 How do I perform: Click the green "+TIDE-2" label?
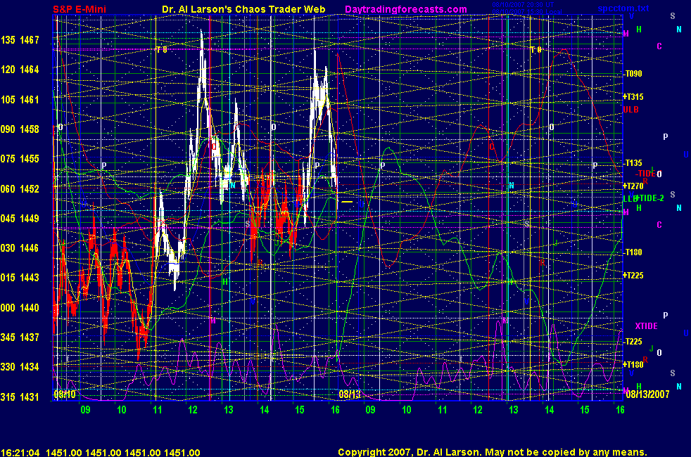point(649,198)
